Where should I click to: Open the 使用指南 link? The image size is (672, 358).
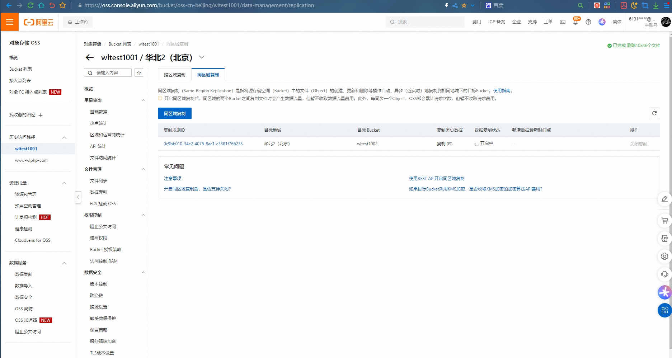pos(502,91)
